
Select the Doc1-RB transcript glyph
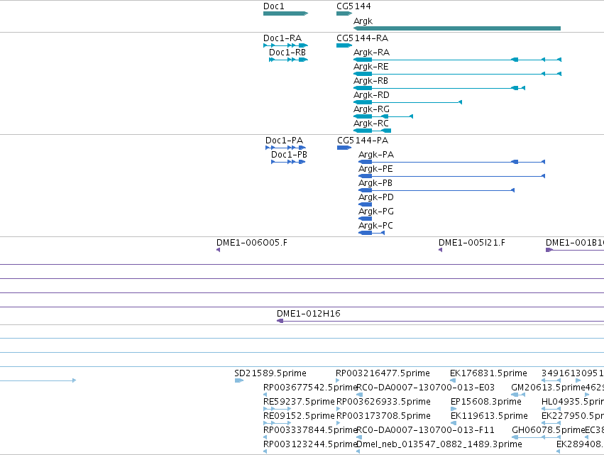(x=289, y=60)
